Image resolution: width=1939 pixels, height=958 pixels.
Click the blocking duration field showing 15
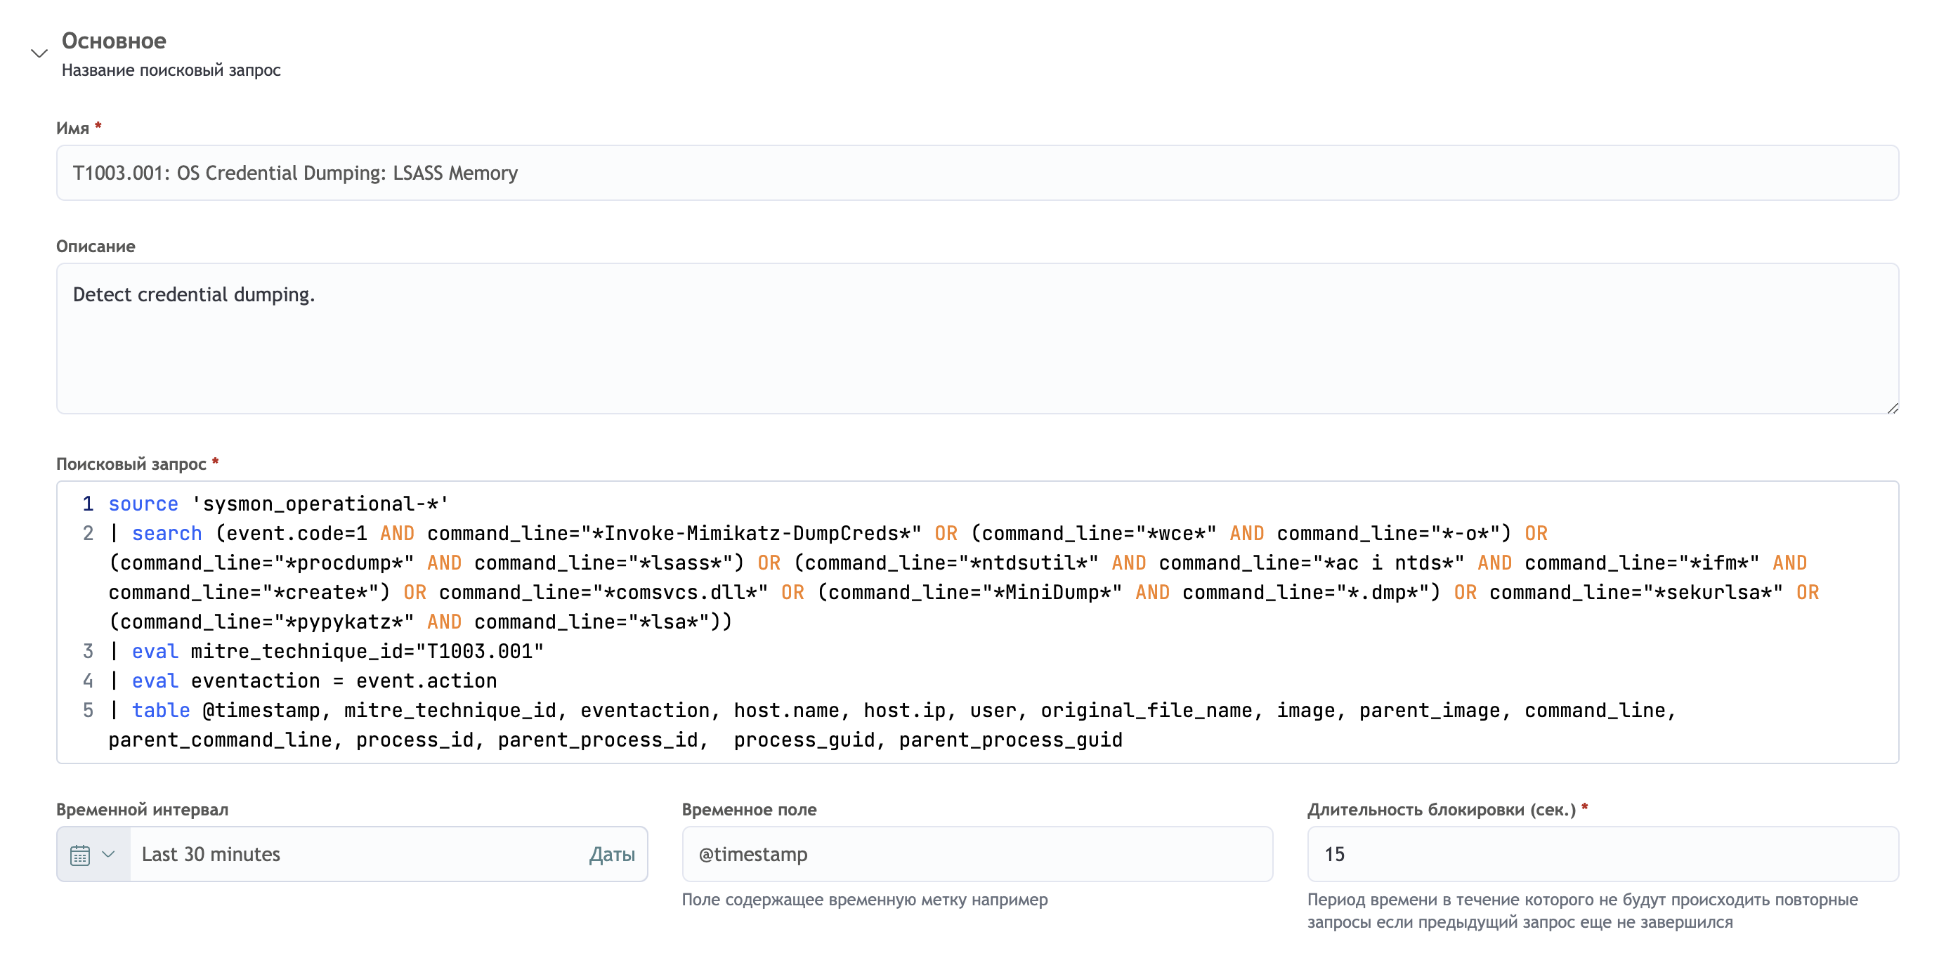click(x=1602, y=855)
